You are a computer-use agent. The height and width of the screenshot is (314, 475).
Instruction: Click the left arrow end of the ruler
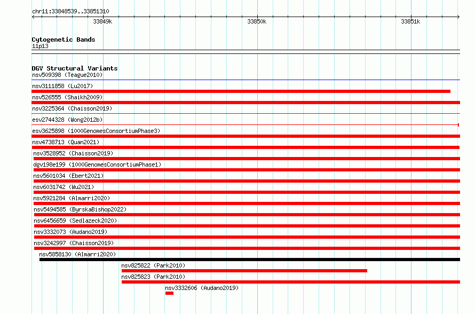coord(33,17)
